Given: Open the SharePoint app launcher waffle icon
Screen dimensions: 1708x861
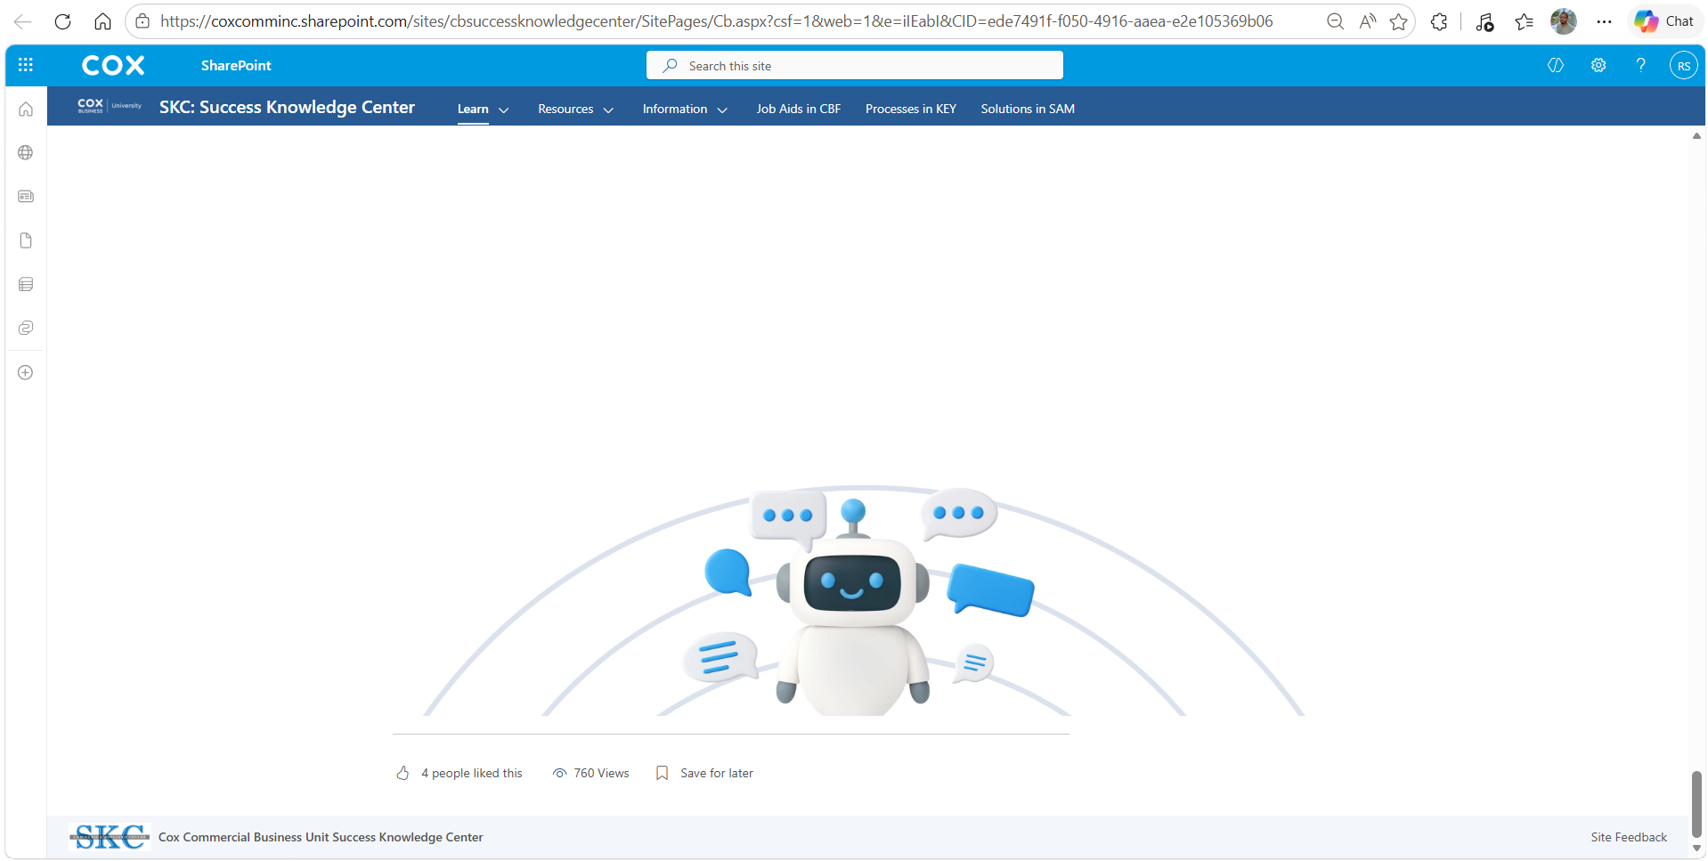Looking at the screenshot, I should click(x=26, y=65).
